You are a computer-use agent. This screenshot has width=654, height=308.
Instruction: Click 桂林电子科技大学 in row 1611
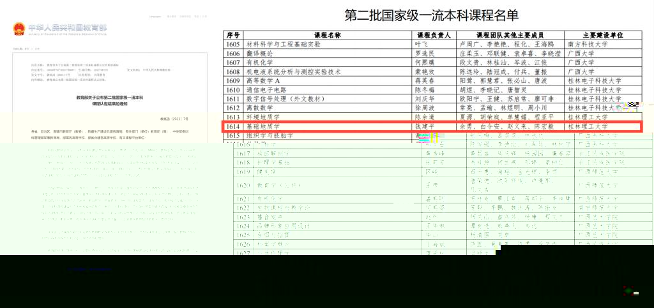[x=594, y=99]
